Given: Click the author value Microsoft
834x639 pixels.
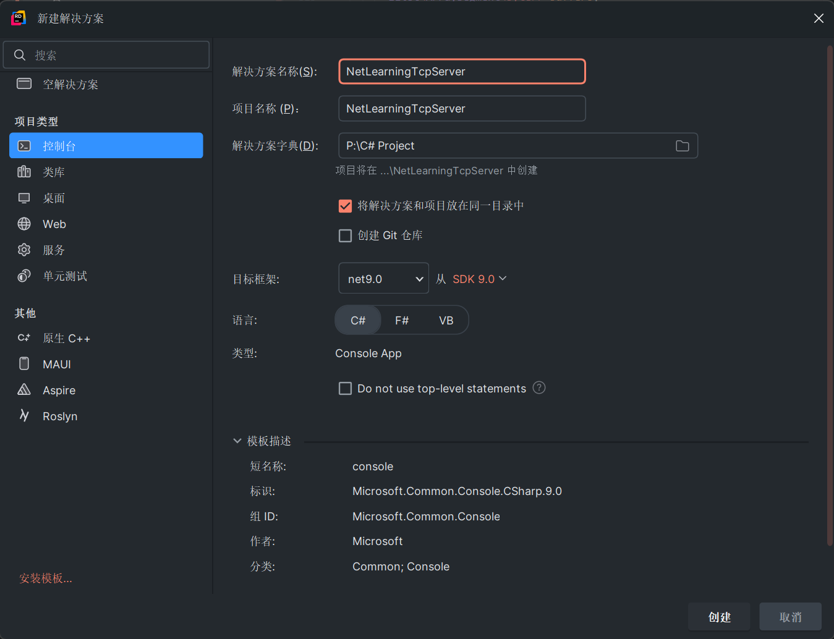Looking at the screenshot, I should 378,541.
